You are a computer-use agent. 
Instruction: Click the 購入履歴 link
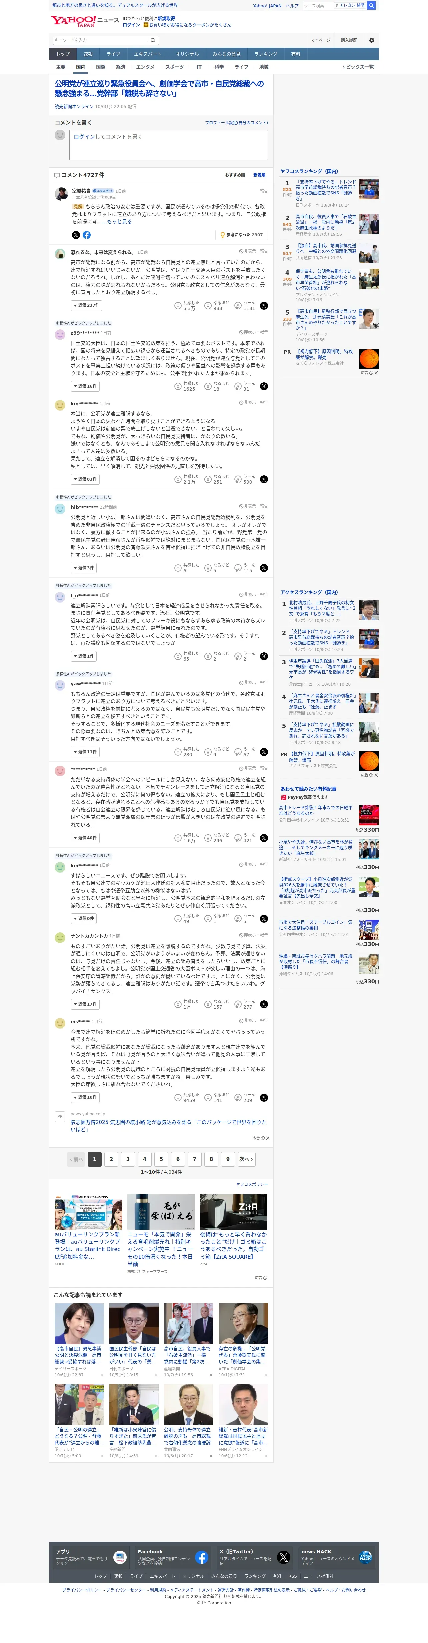pos(349,40)
